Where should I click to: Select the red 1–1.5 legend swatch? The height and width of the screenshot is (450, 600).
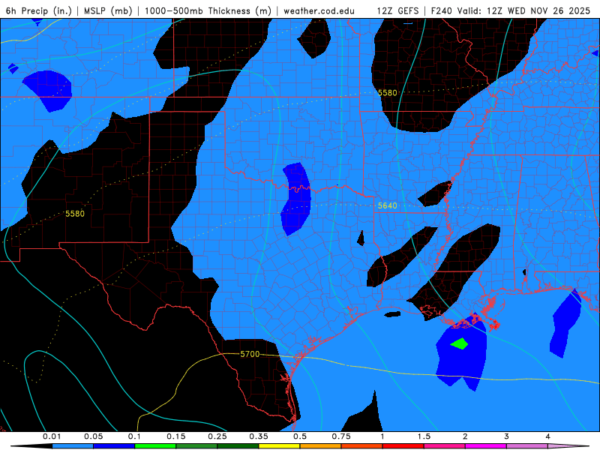click(403, 446)
